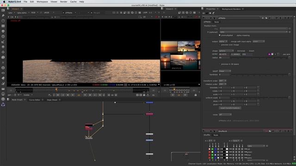Open the falloff type dropdown
Viewport: 296px width, 166px height.
click(x=225, y=71)
